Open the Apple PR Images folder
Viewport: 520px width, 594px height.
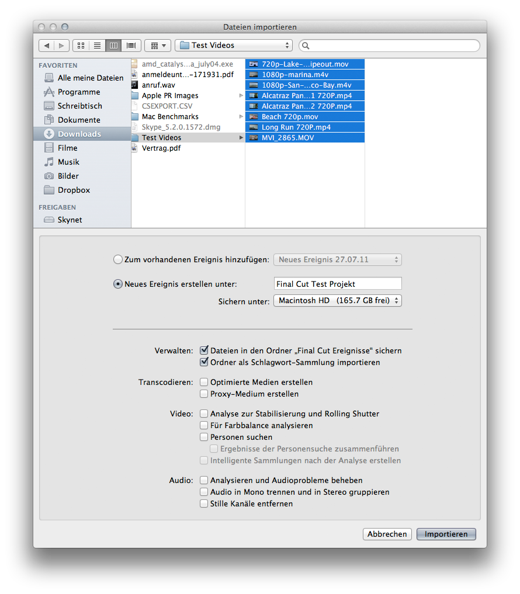188,95
